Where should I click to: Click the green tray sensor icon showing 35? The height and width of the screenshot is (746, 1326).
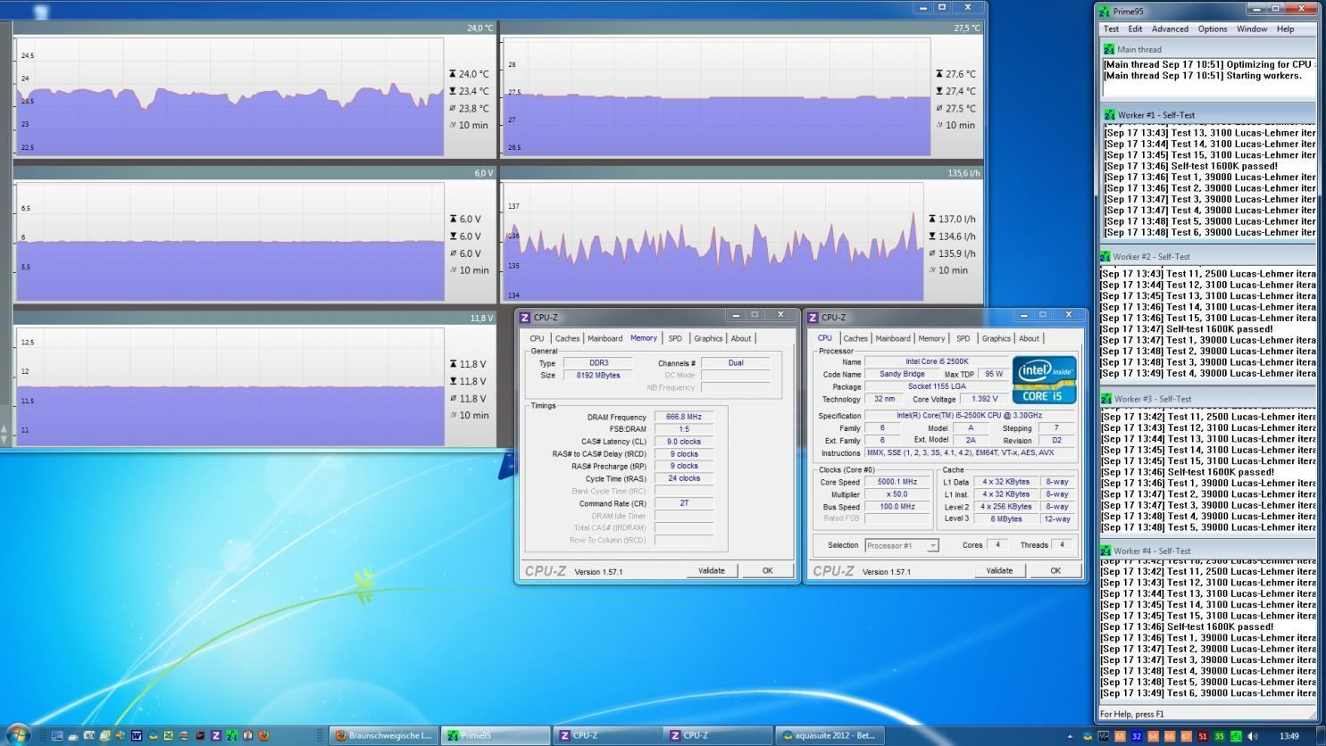point(1219,736)
